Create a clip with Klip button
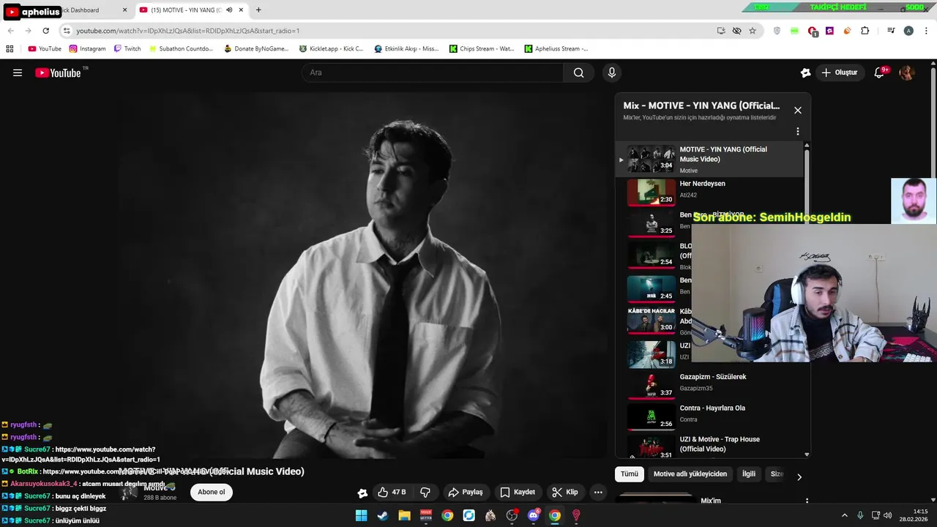Screen dimensions: 937x527 click(565, 493)
